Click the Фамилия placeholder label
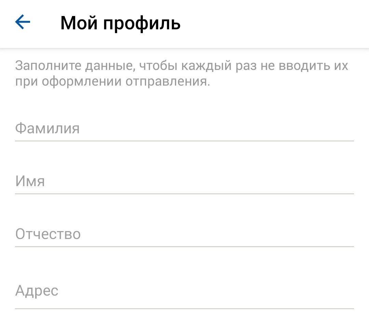This screenshot has height=330, width=369. (x=47, y=129)
